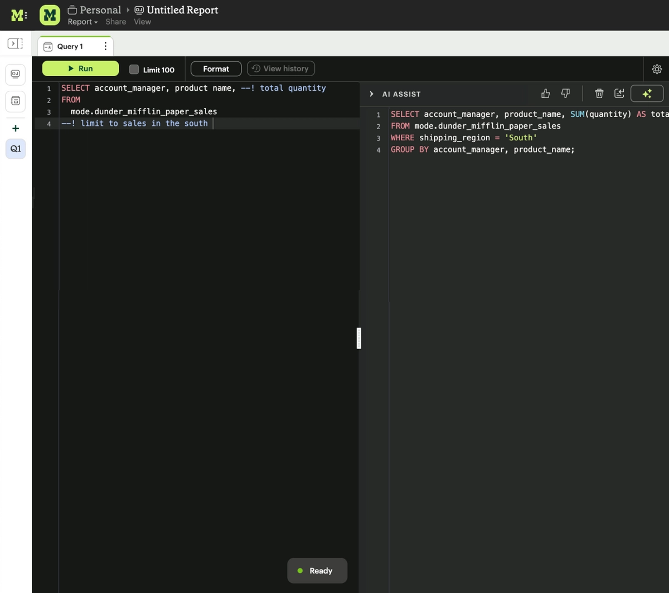Enable the Limit 100 checkbox
Viewport: 669px width, 593px height.
[134, 69]
